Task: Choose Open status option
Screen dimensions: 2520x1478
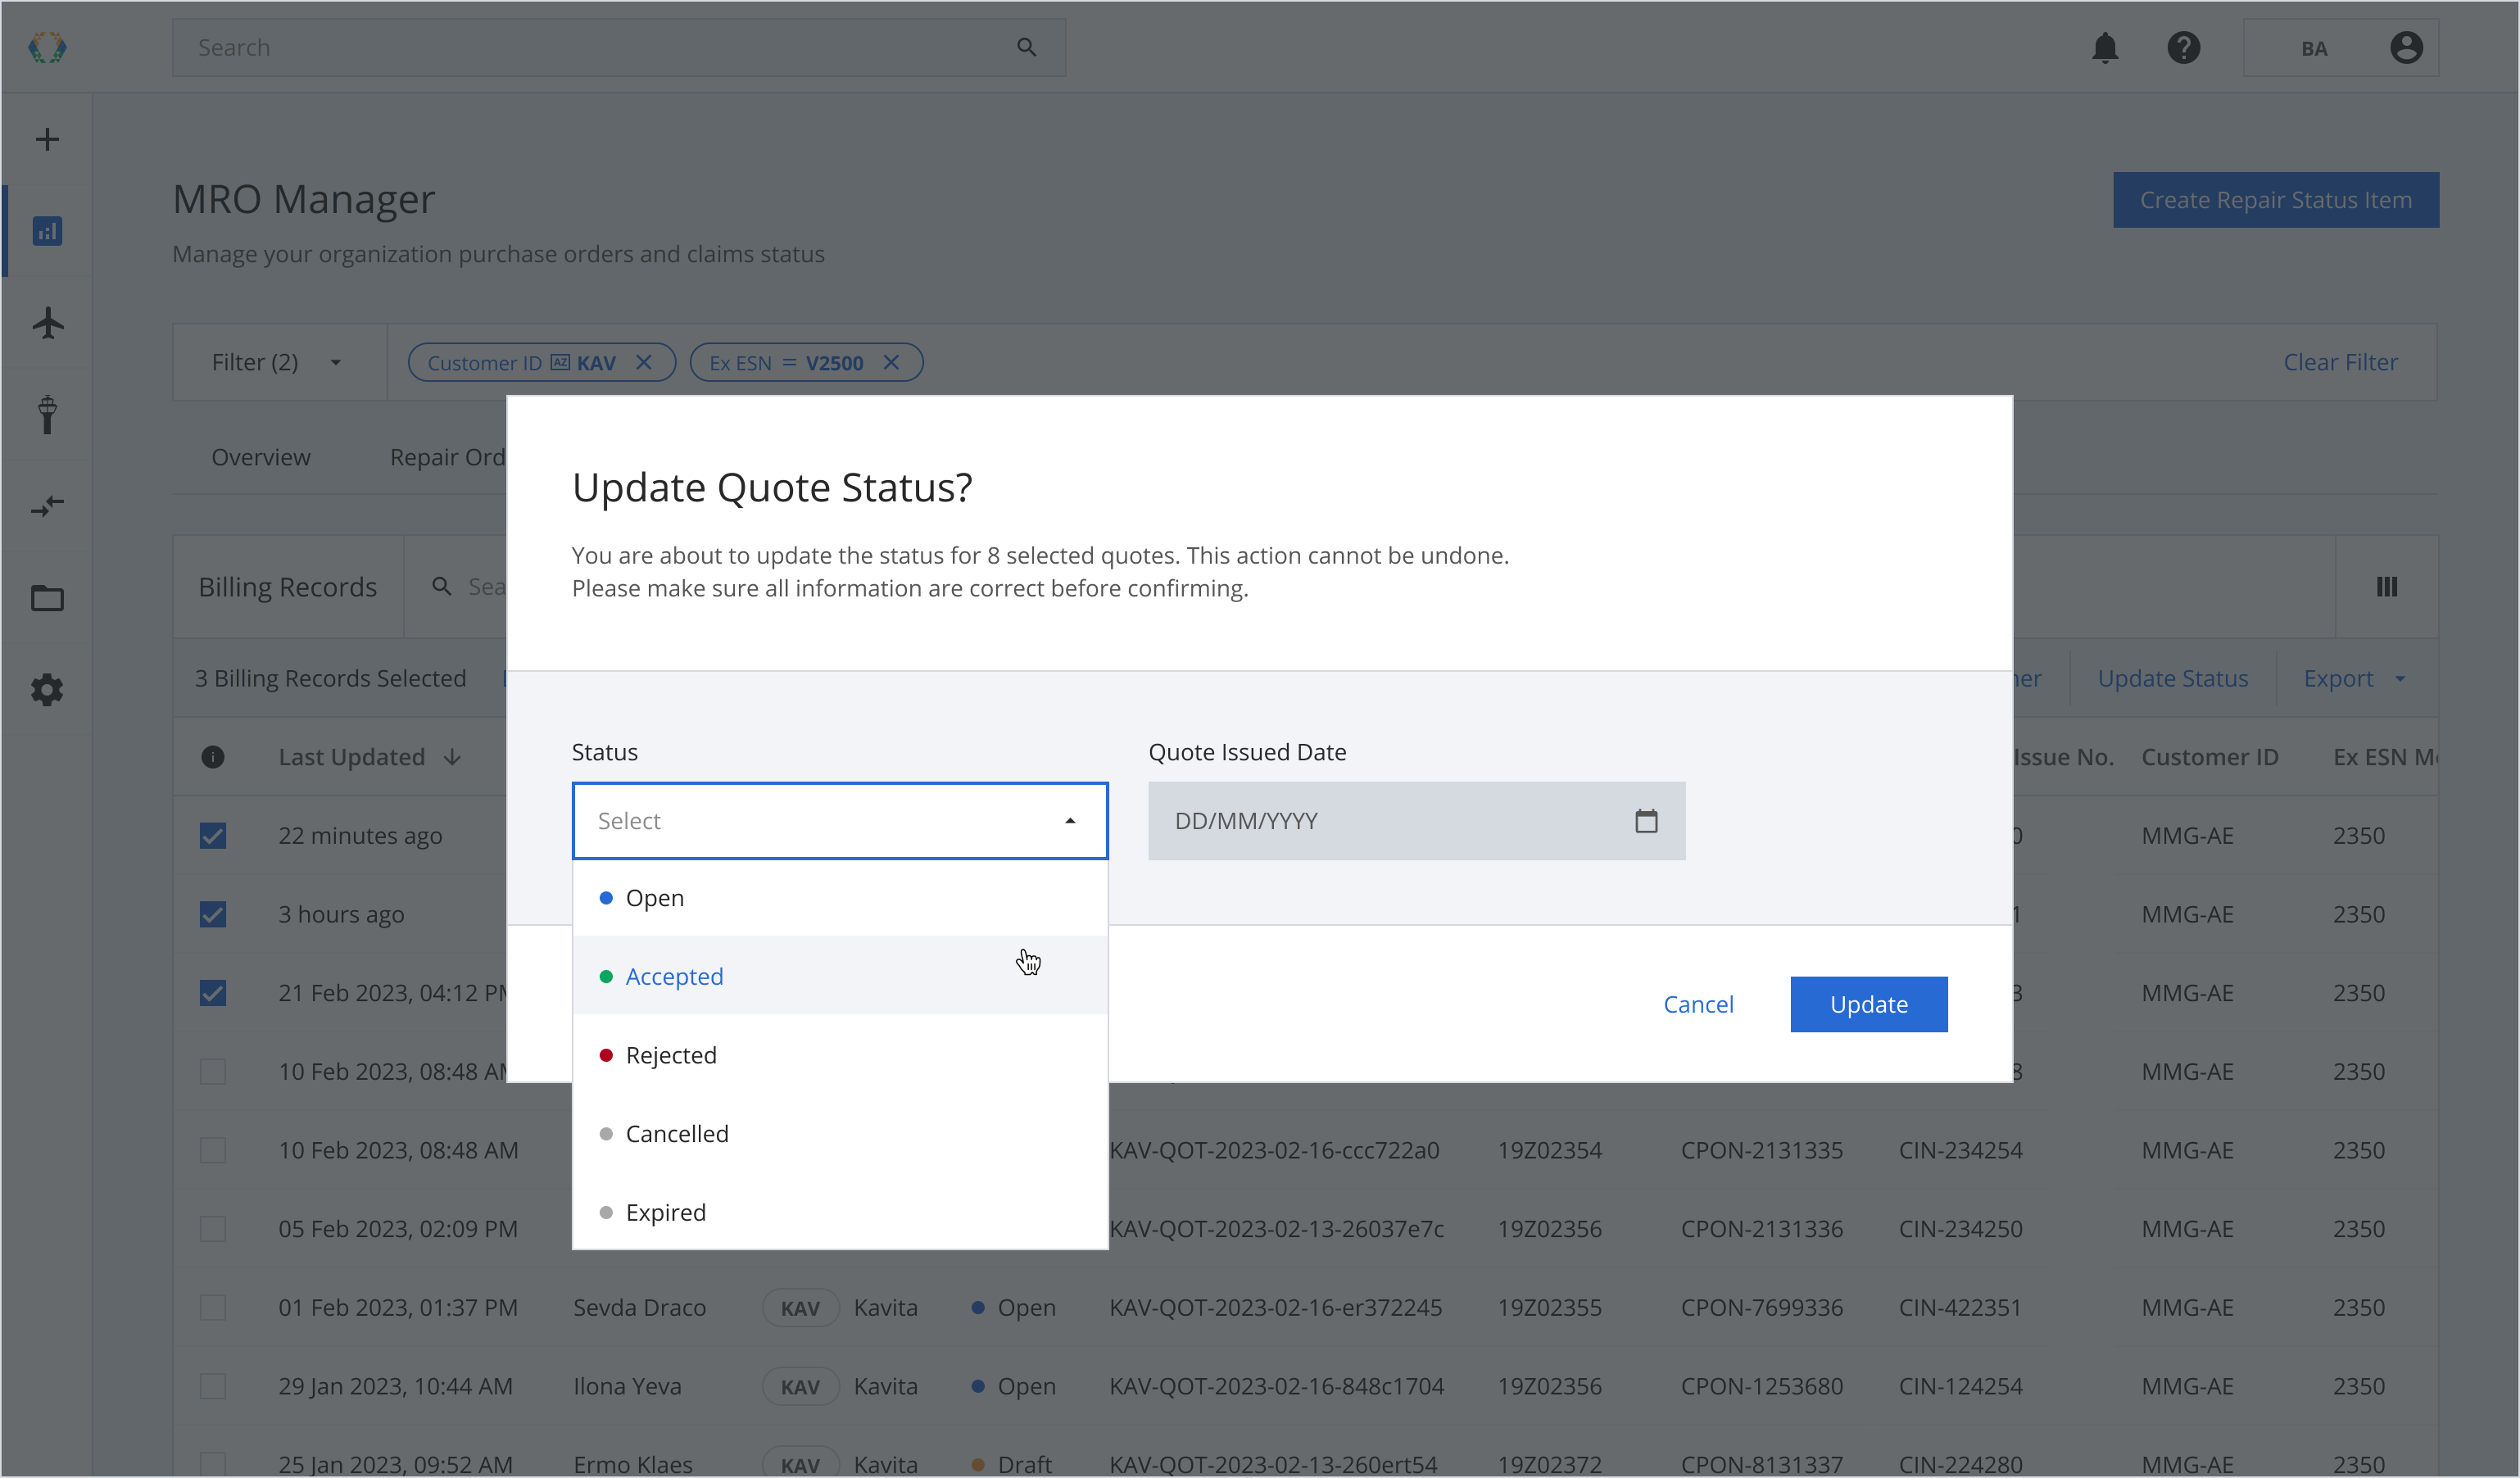Action: [840, 898]
